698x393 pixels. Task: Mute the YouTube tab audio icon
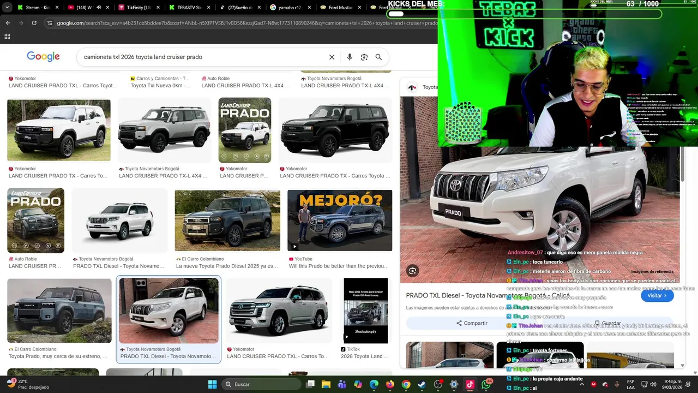pos(98,8)
